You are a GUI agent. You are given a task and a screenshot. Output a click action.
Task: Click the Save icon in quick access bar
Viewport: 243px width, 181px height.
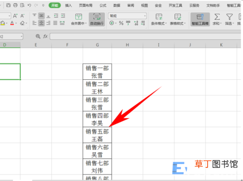[x=8, y=5]
